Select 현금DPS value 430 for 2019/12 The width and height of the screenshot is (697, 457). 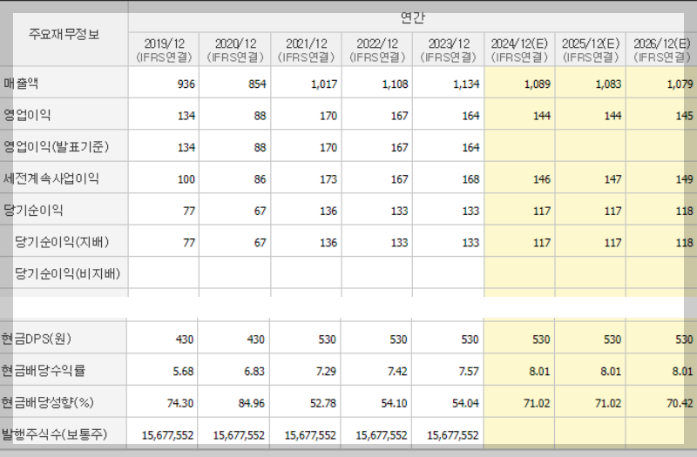[185, 339]
